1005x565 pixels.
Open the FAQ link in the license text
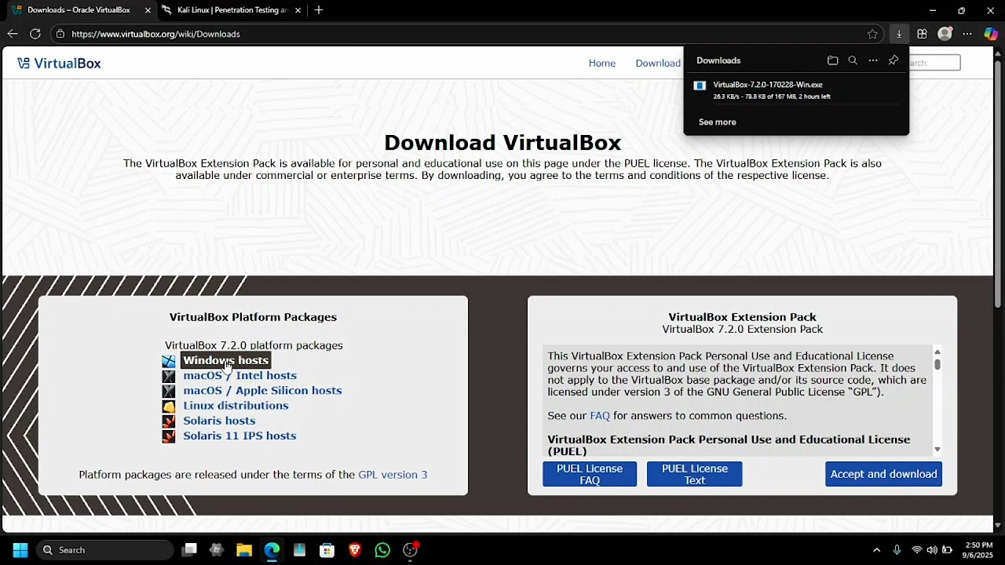600,416
